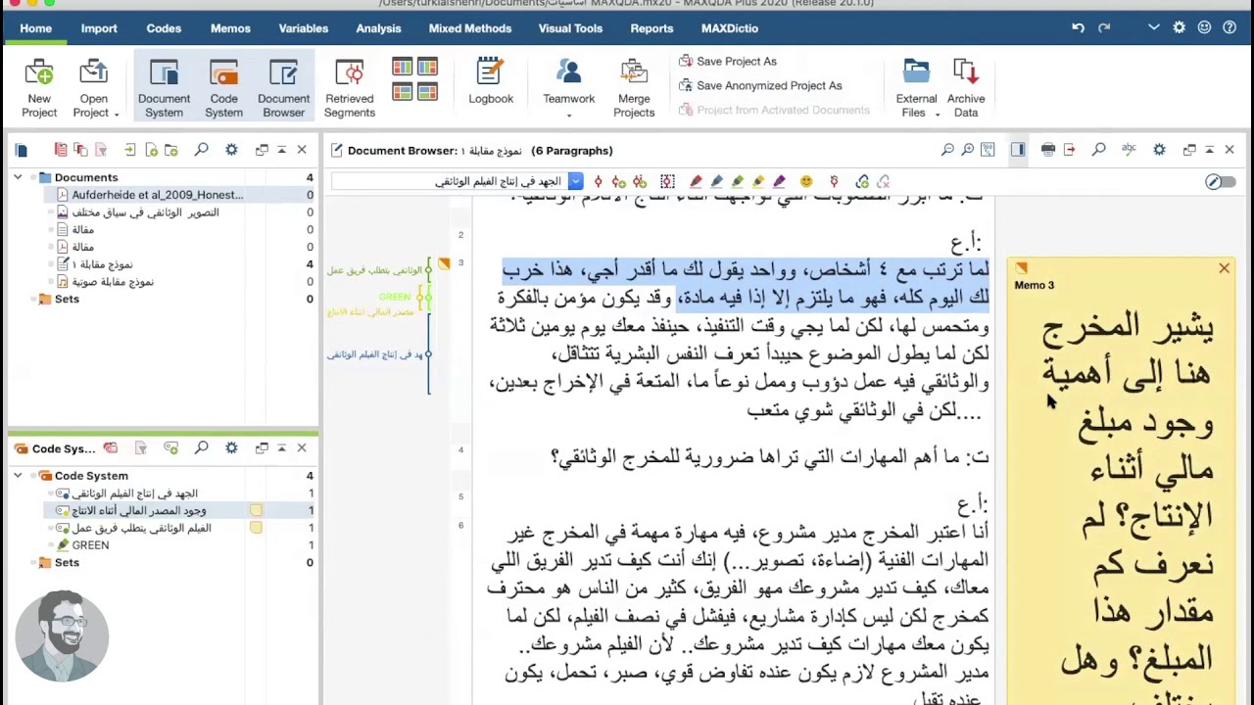Screen dimensions: 1254x705
Task: Select document نموذج مقابلة صوتية
Action: (105, 282)
